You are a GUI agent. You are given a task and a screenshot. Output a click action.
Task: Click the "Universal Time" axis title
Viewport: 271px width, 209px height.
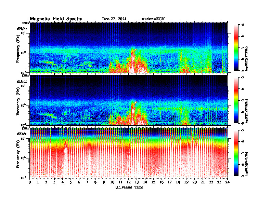click(129, 187)
